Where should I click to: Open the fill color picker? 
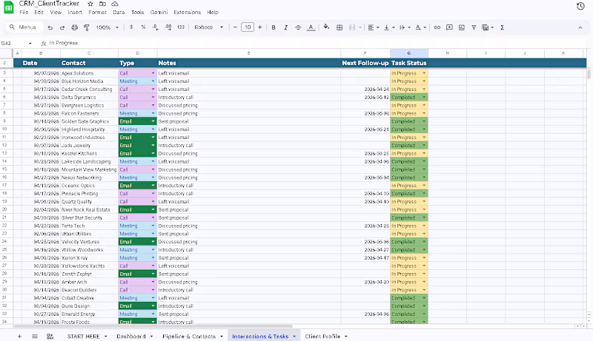326,27
